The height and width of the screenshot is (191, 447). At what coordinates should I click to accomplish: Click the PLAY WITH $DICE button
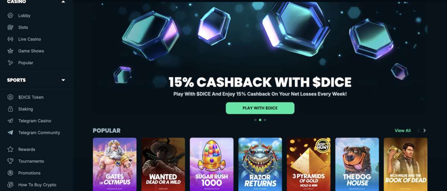click(x=260, y=108)
